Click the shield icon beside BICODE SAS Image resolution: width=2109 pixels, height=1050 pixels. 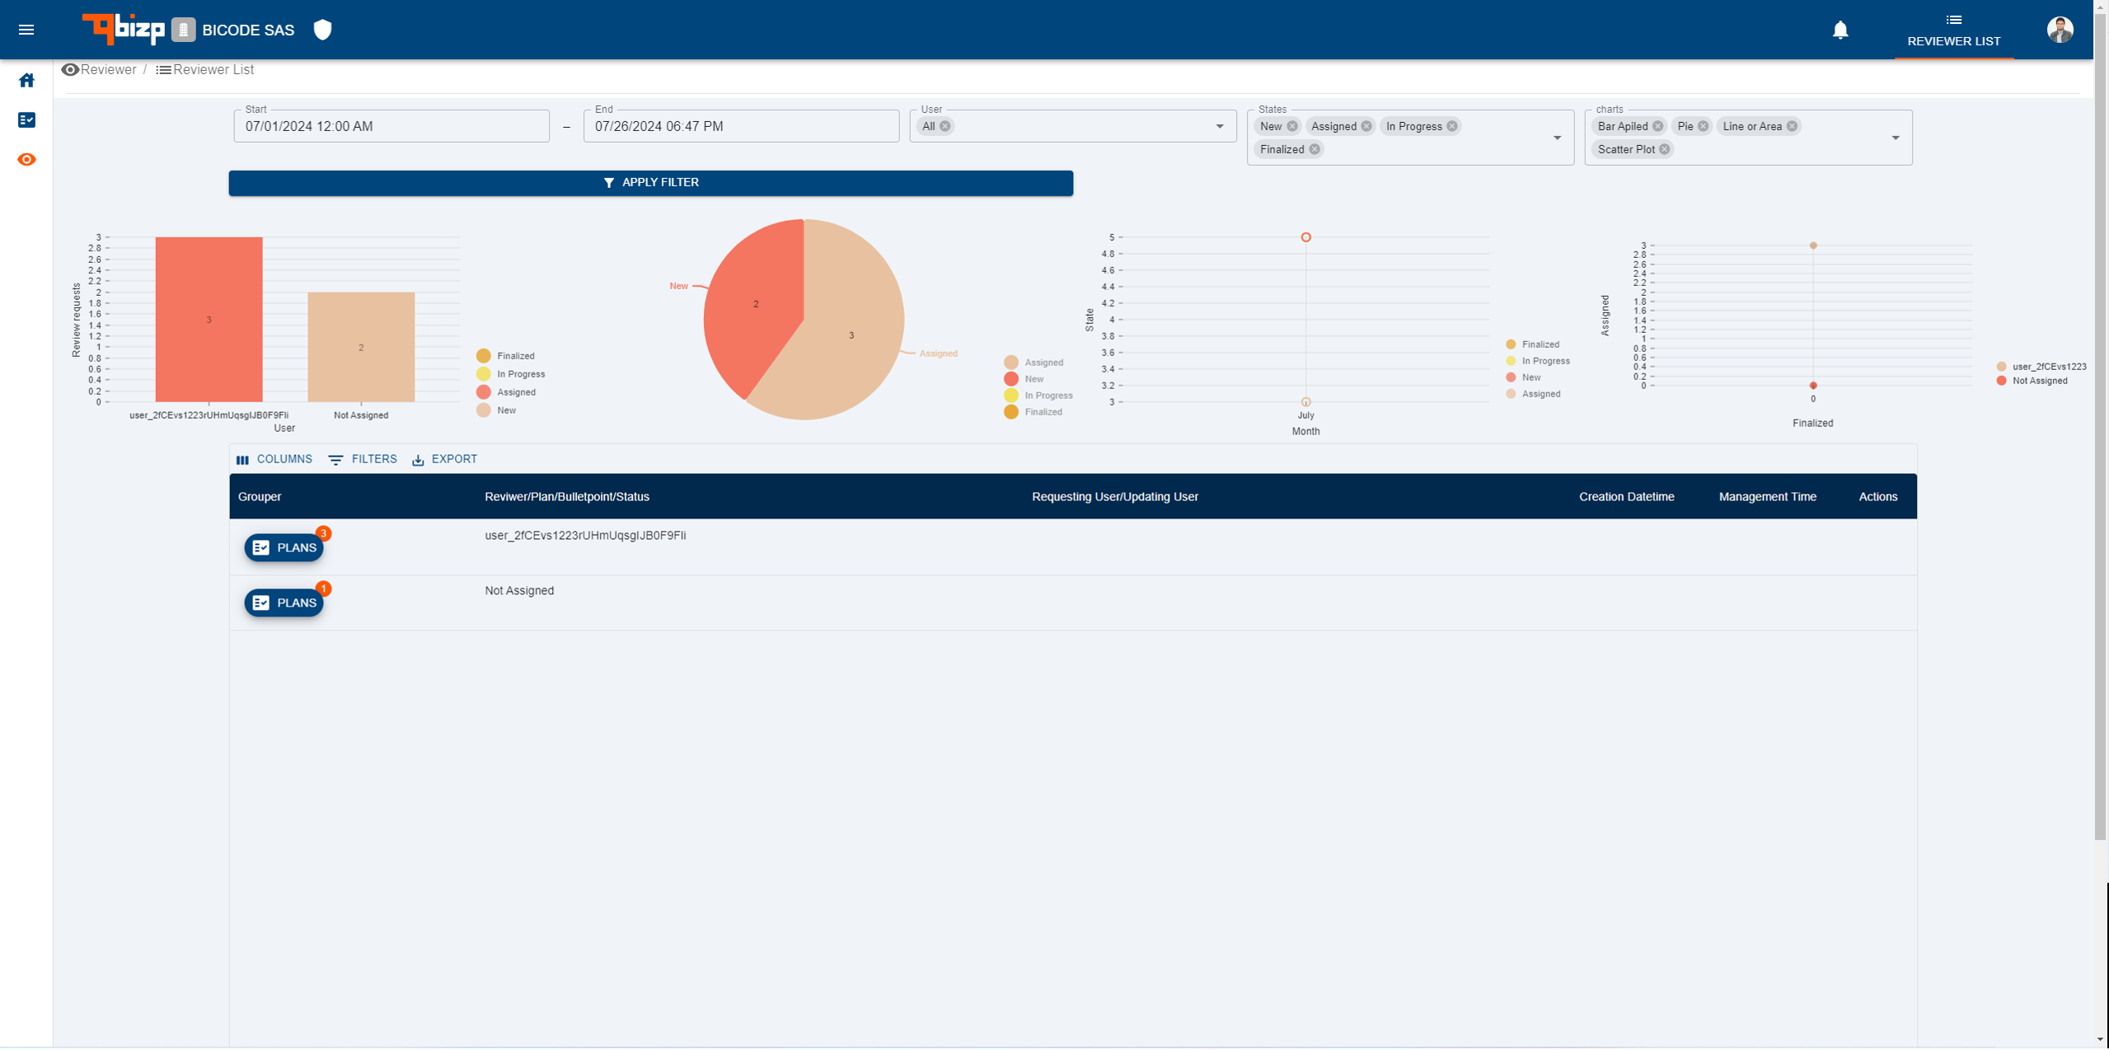point(322,30)
